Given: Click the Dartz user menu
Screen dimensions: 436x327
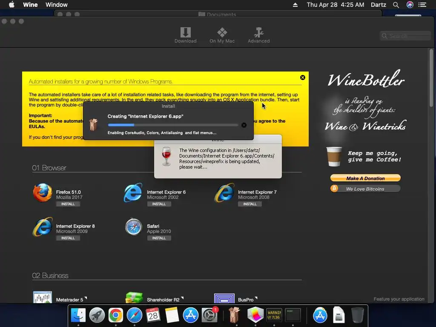Looking at the screenshot, I should point(379,5).
